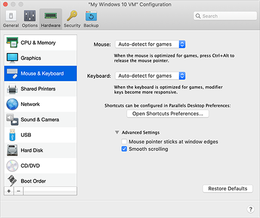Disable Smooth scrolling checkbox
The height and width of the screenshot is (218, 260).
coord(124,149)
